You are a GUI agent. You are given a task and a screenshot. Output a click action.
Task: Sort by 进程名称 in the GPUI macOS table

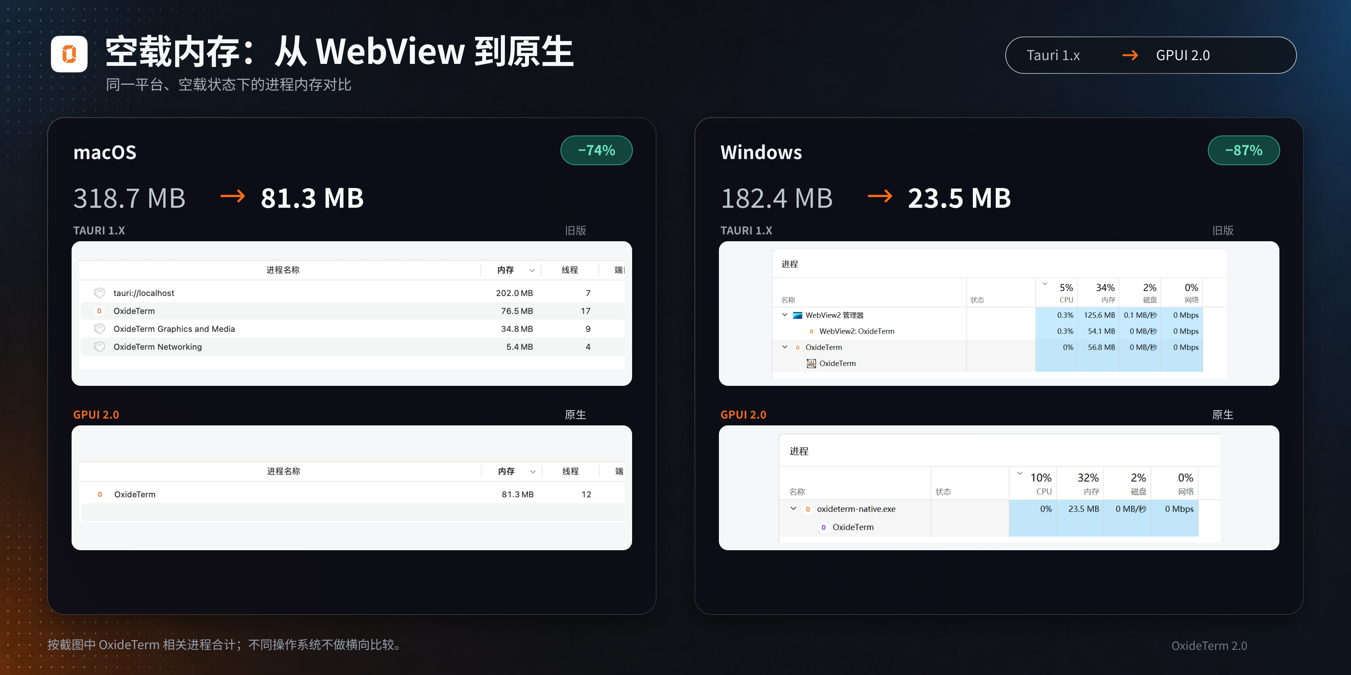click(284, 471)
